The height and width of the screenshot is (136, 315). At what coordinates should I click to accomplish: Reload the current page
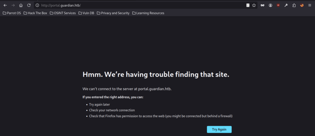pos(29,5)
